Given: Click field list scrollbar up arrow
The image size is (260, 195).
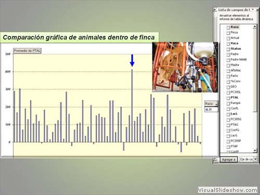Looking at the screenshot, I should 255,27.
